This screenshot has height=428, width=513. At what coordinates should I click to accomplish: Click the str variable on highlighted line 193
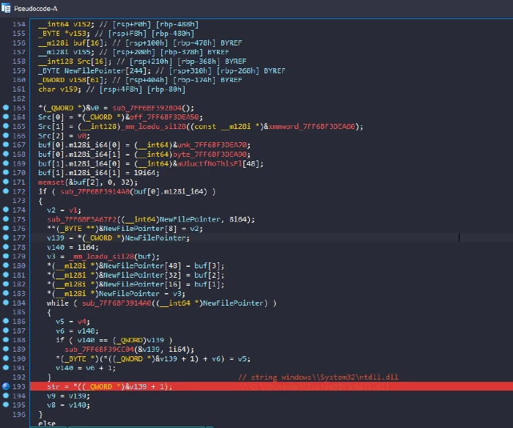click(x=53, y=387)
